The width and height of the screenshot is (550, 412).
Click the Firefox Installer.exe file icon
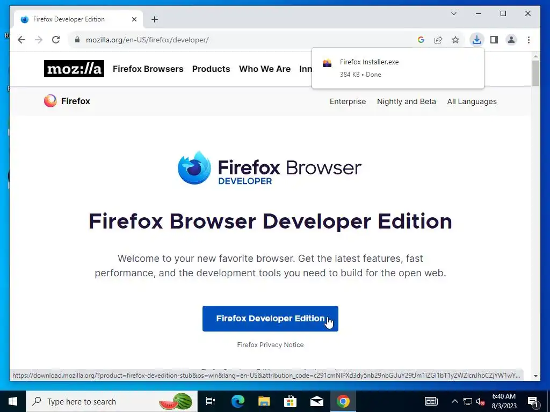[x=327, y=63]
